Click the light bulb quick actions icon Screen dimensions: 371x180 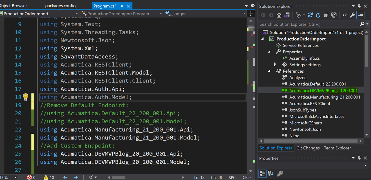[x=26, y=97]
